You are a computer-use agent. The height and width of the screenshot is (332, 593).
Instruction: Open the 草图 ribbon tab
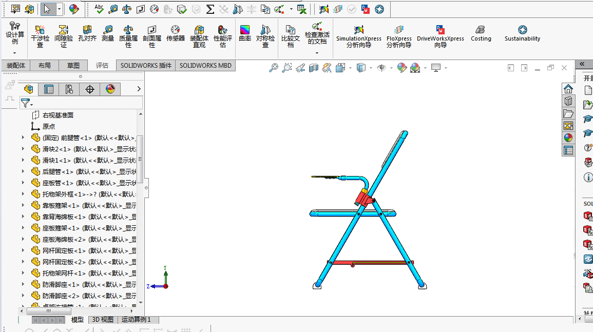73,65
